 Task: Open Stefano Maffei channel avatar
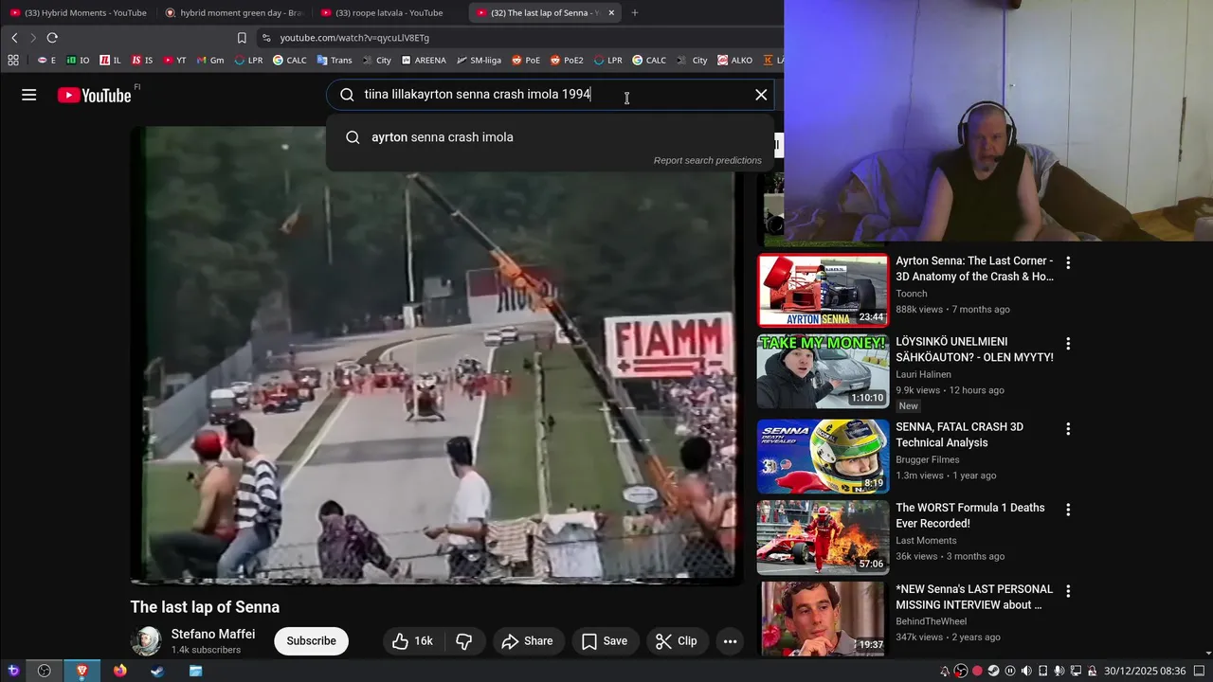pos(146,641)
